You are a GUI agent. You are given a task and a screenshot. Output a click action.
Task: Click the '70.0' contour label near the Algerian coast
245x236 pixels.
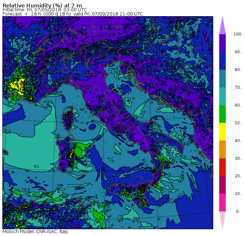pyautogui.click(x=26, y=190)
